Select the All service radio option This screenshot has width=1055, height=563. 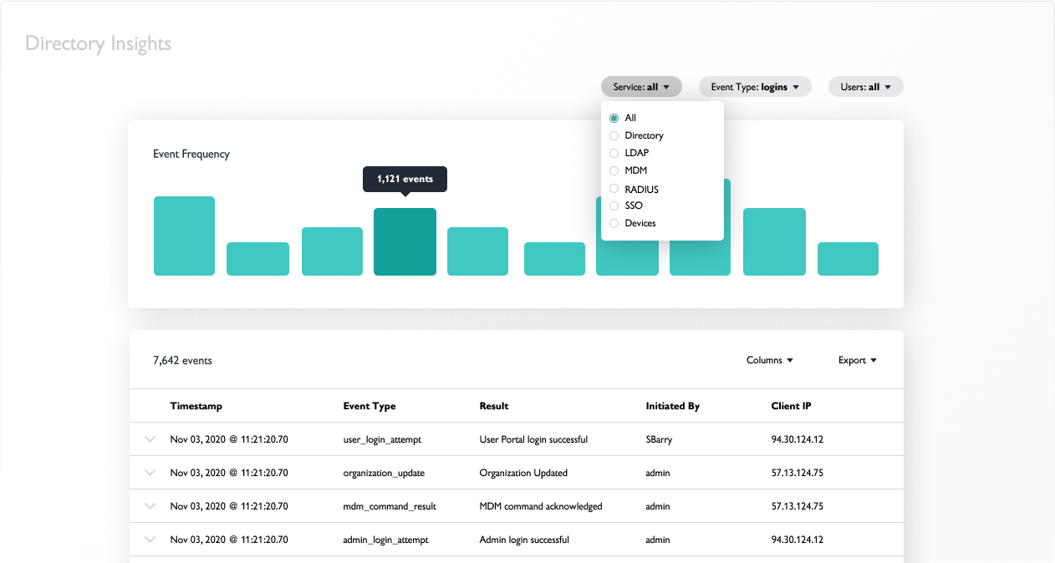(614, 119)
